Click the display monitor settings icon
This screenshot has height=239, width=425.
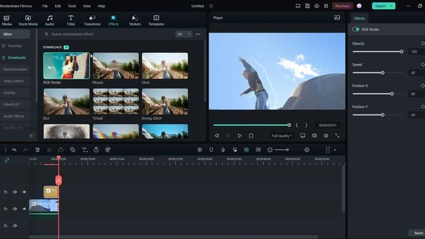(x=303, y=135)
